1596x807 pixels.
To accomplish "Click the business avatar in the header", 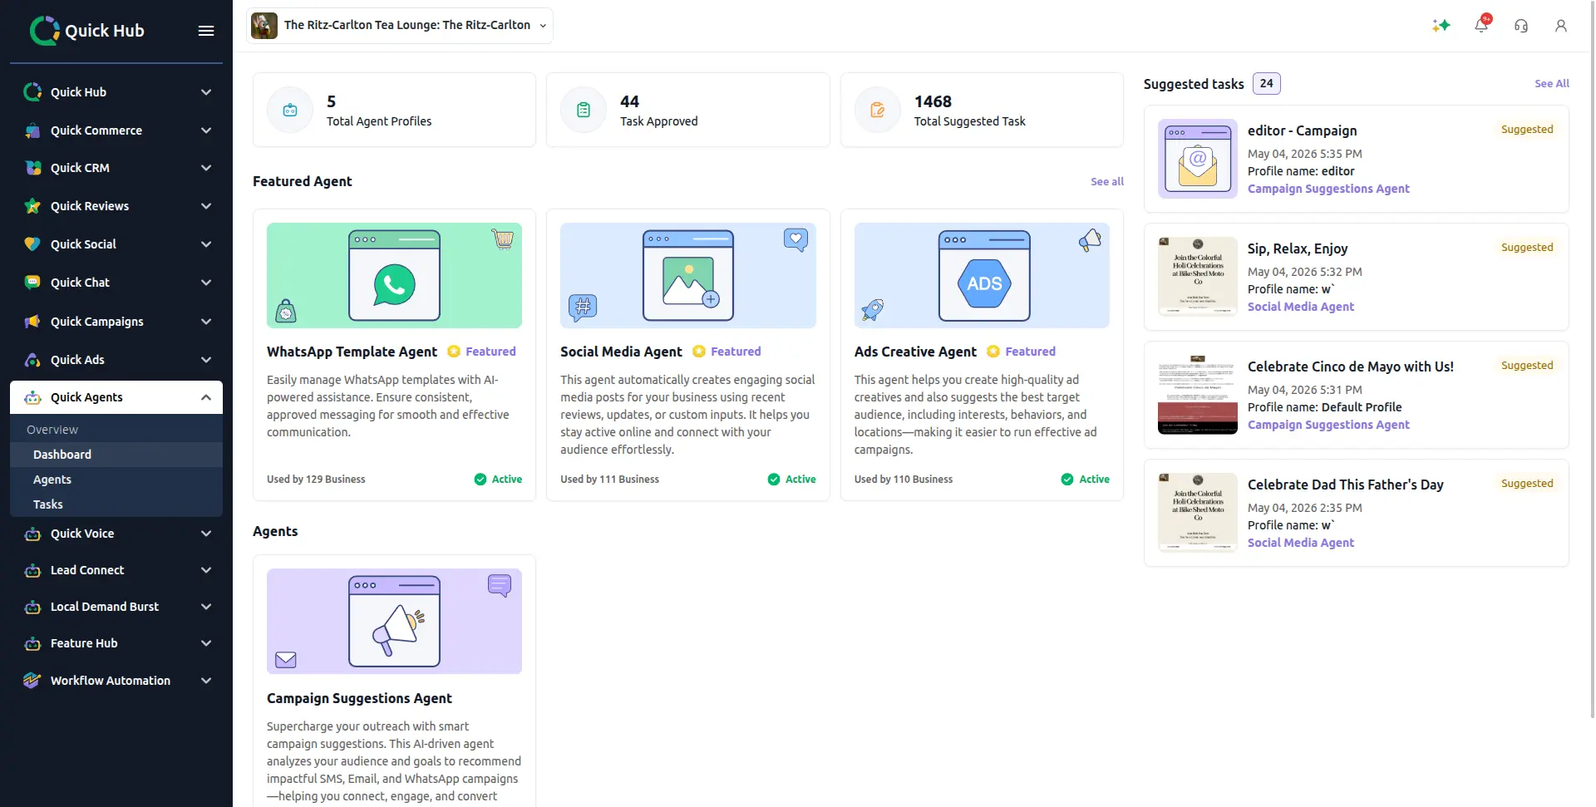I will coord(264,26).
